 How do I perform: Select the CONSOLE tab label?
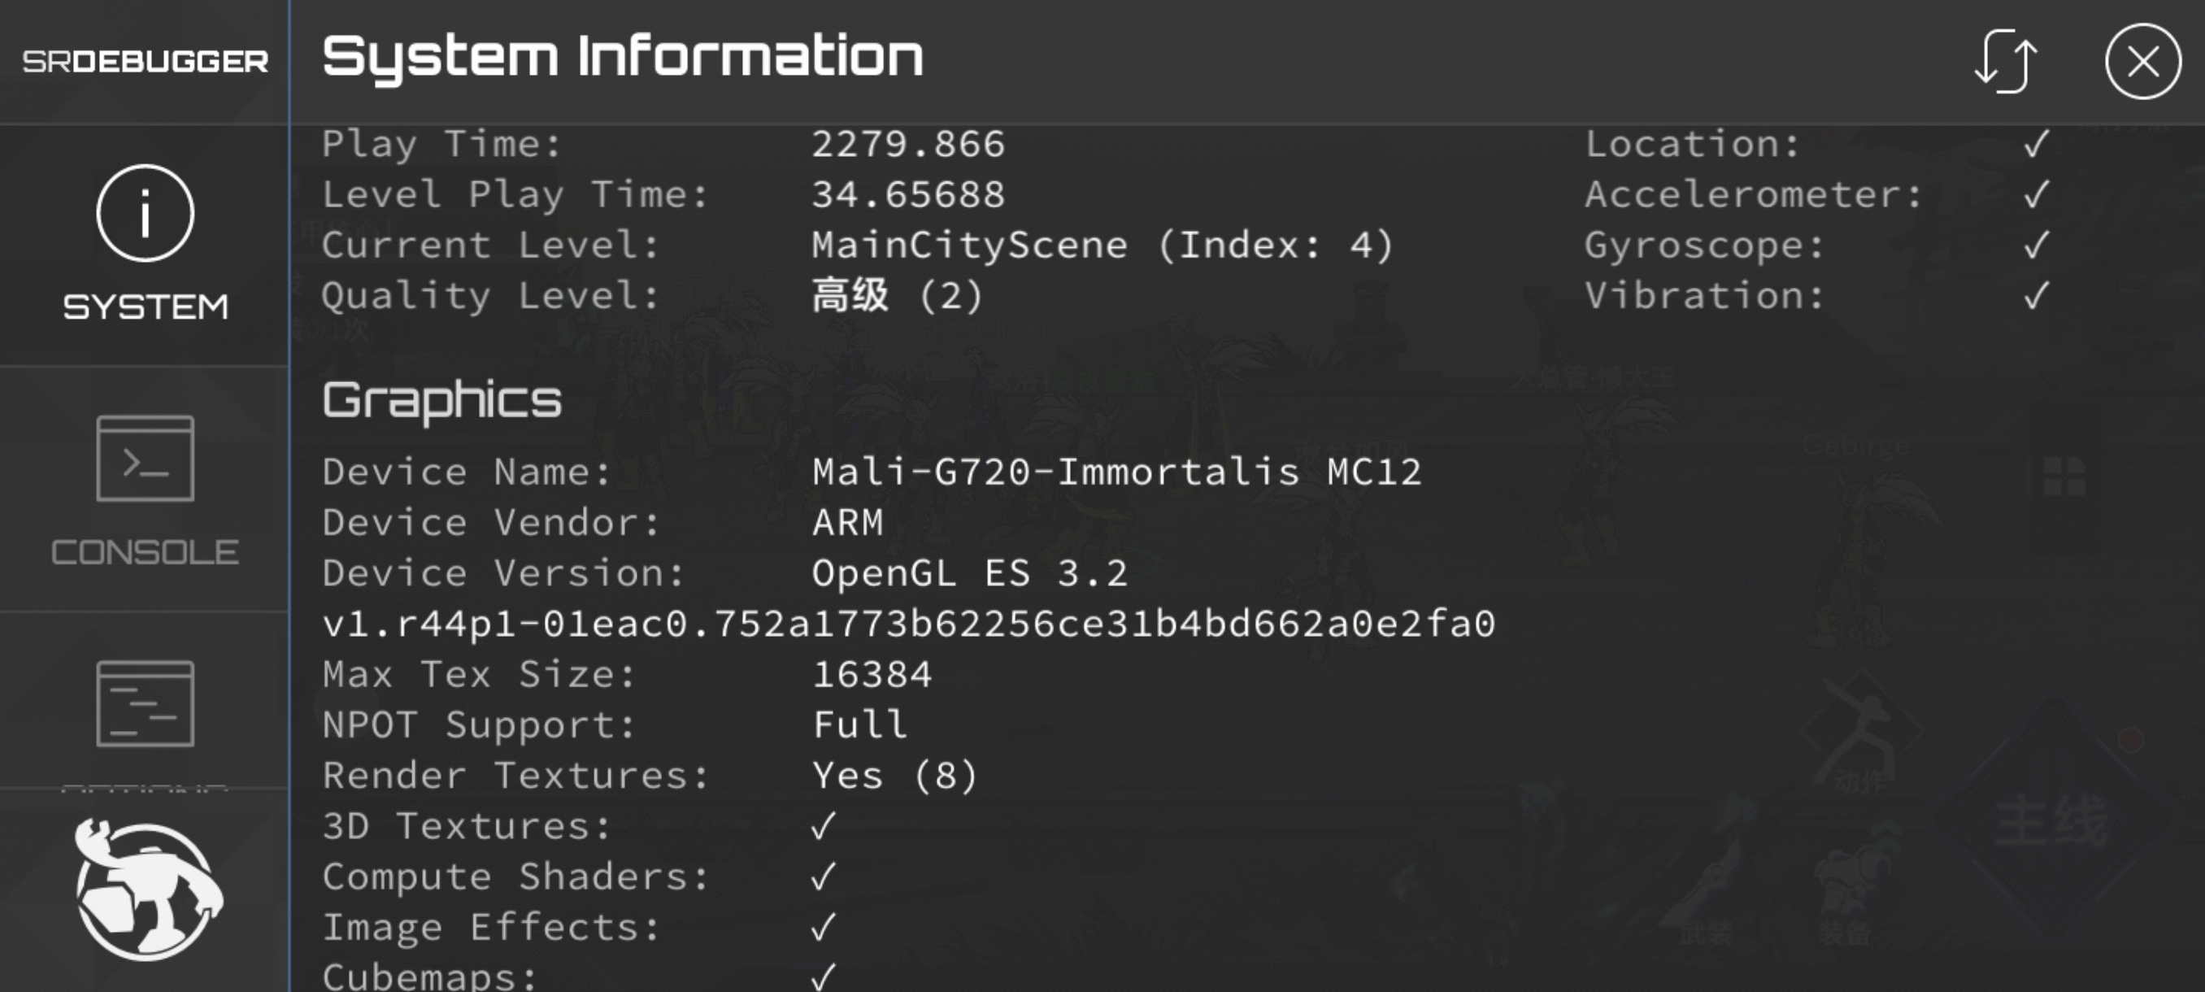(146, 552)
